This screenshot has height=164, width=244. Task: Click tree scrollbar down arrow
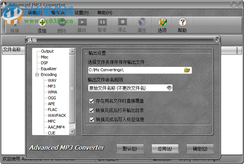(x=72, y=132)
